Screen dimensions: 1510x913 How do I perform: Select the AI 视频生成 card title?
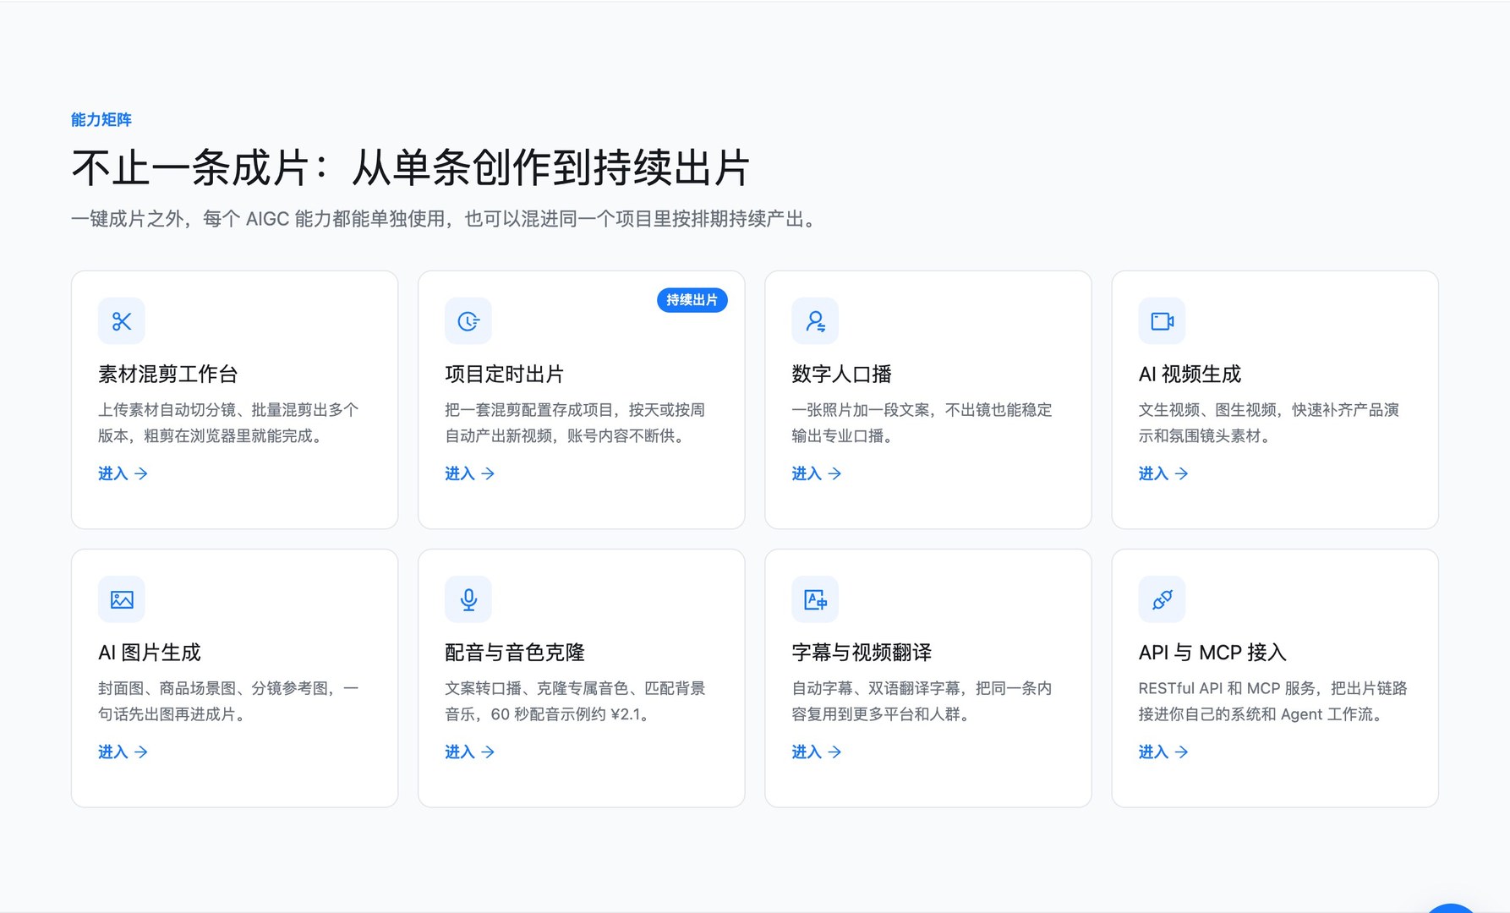pyautogui.click(x=1190, y=374)
